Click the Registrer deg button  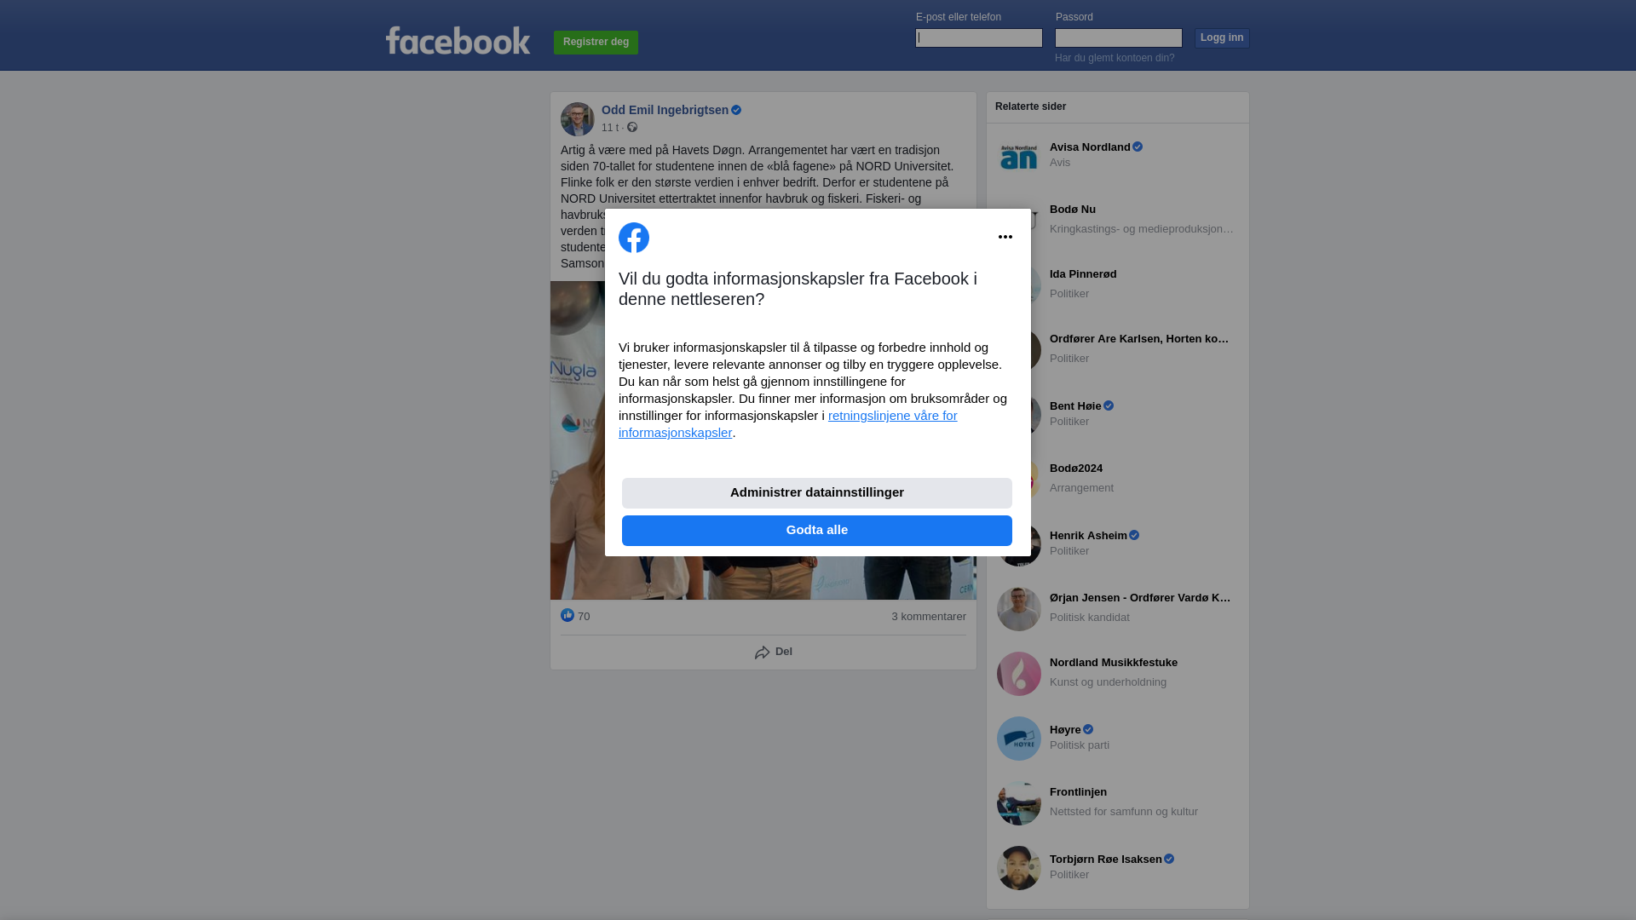pos(596,43)
